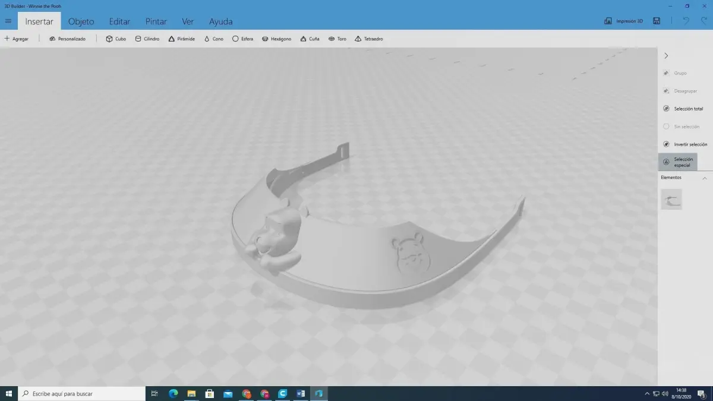Image resolution: width=713 pixels, height=401 pixels.
Task: Toggle Selección especial mode
Action: [678, 162]
